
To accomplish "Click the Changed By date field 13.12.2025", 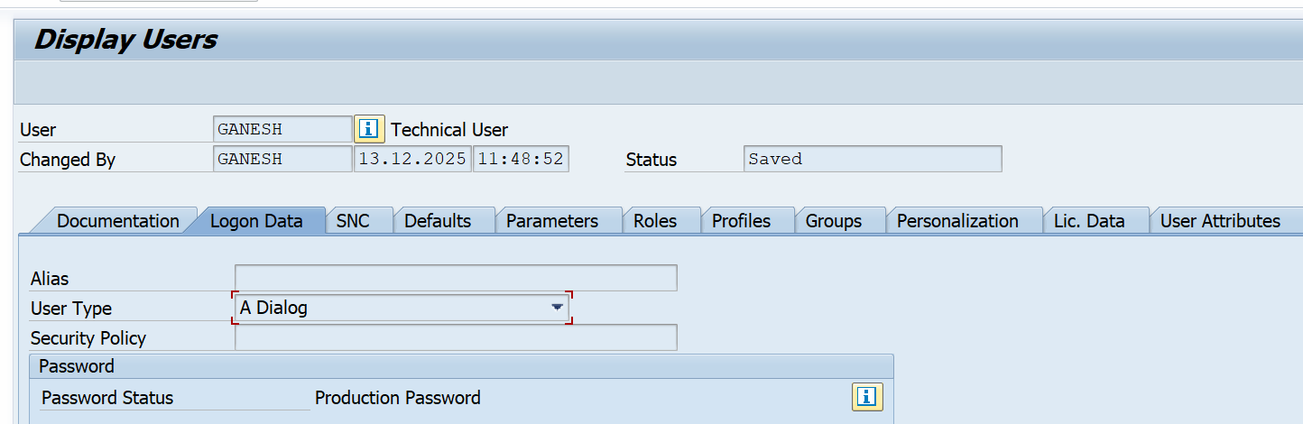I will point(411,159).
